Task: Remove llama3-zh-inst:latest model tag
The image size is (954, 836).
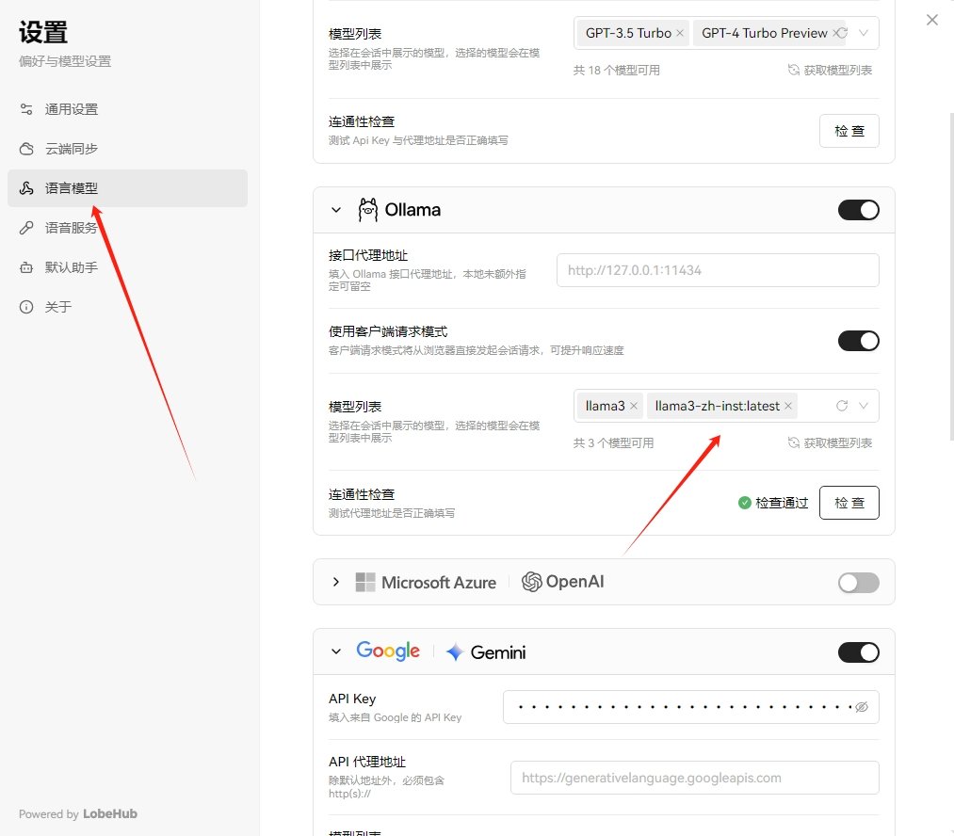Action: (788, 406)
